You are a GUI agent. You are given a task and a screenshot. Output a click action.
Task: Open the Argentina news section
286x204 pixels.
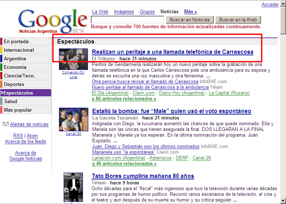(x=26, y=58)
